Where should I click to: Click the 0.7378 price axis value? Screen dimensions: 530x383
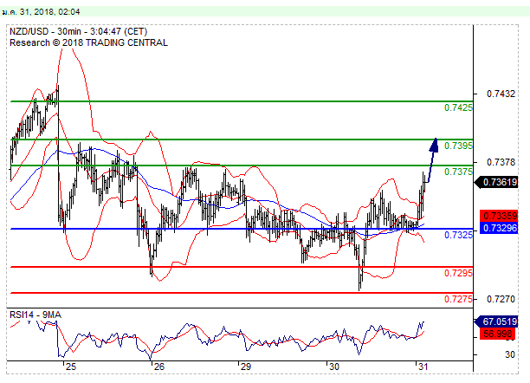click(501, 162)
